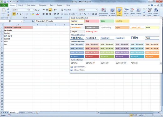Apply the Accent2 red cell style
This screenshot has height=117, width=163.
pyautogui.click(x=92, y=56)
